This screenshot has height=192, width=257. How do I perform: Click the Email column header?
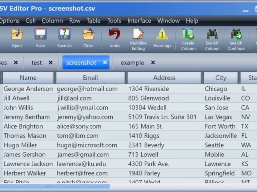point(91,78)
